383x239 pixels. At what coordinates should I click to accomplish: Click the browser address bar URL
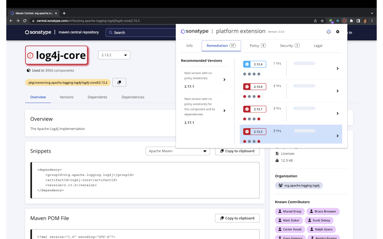coord(88,21)
